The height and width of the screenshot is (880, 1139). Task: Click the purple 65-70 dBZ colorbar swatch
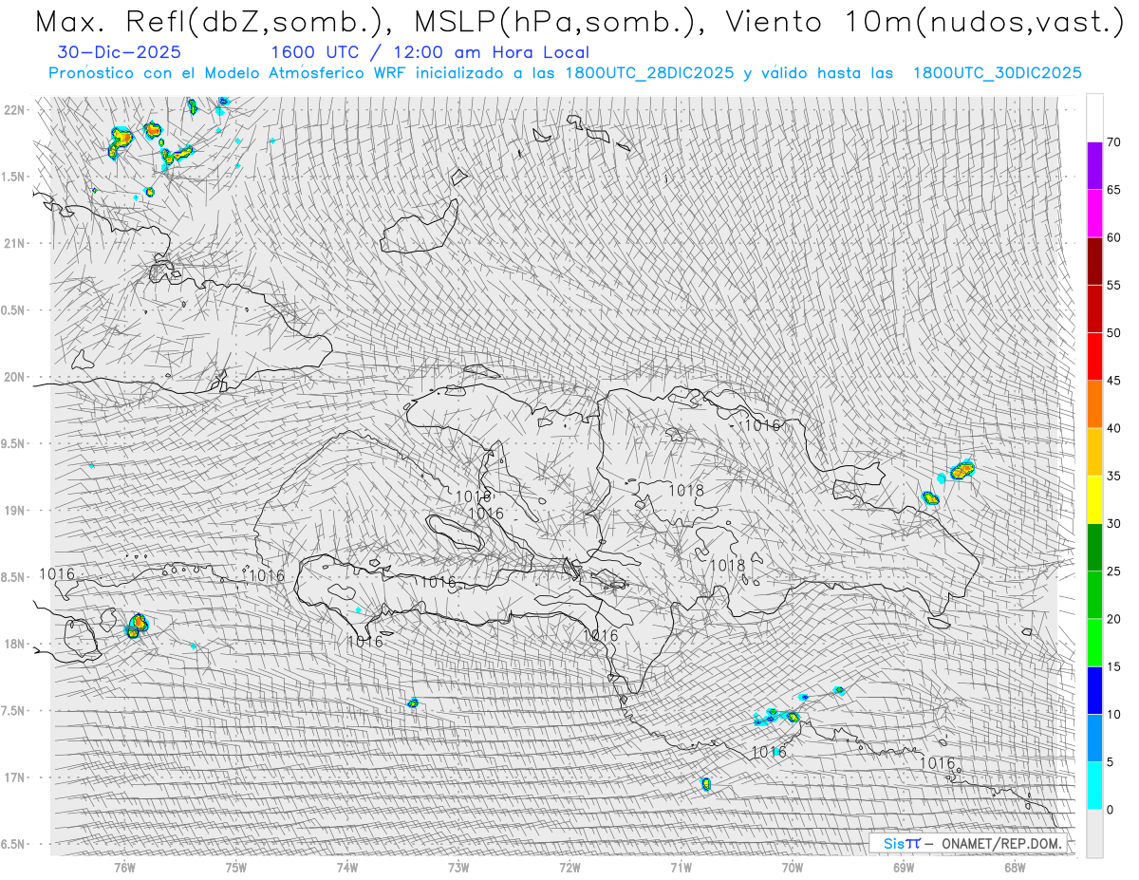point(1094,166)
